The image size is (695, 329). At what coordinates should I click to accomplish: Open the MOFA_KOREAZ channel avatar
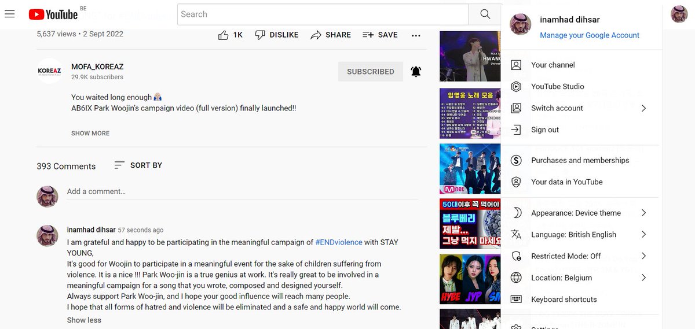point(49,71)
